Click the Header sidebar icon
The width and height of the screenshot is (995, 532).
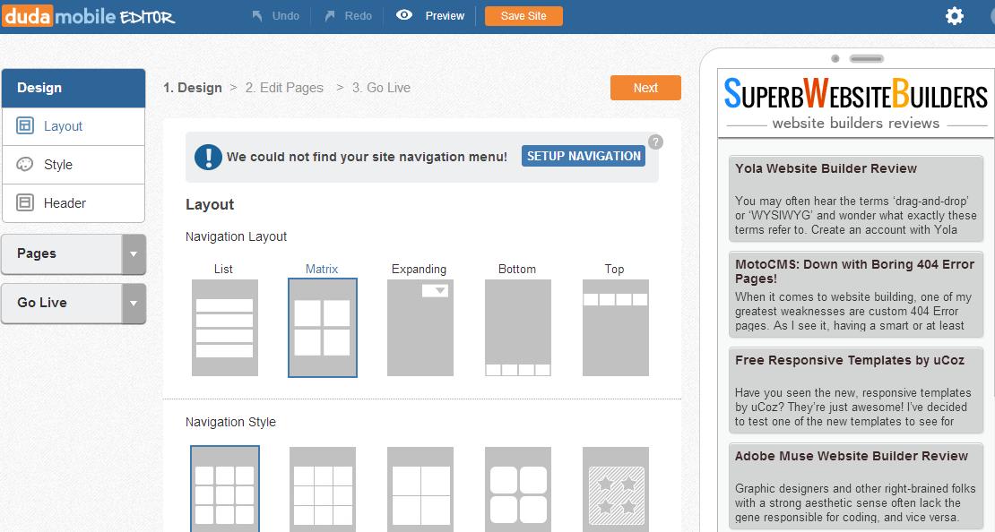(x=25, y=203)
